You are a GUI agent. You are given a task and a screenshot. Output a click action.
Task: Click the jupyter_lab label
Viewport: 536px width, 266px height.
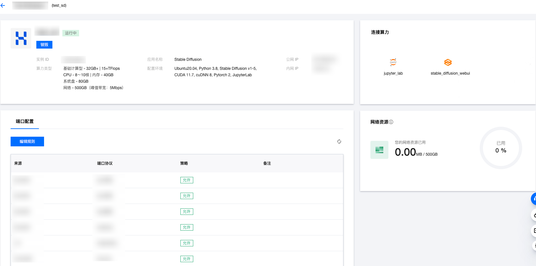pos(393,73)
